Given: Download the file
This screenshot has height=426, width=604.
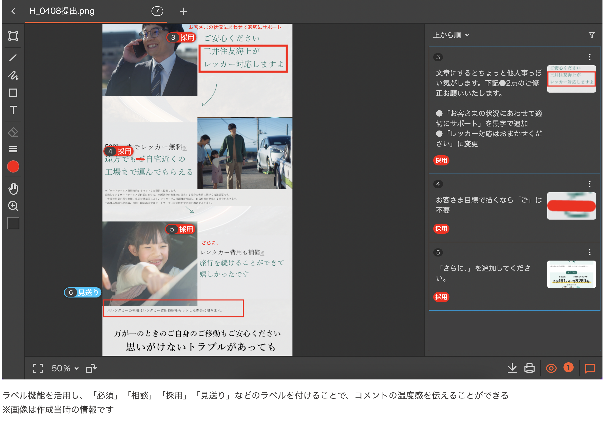Looking at the screenshot, I should pyautogui.click(x=512, y=368).
